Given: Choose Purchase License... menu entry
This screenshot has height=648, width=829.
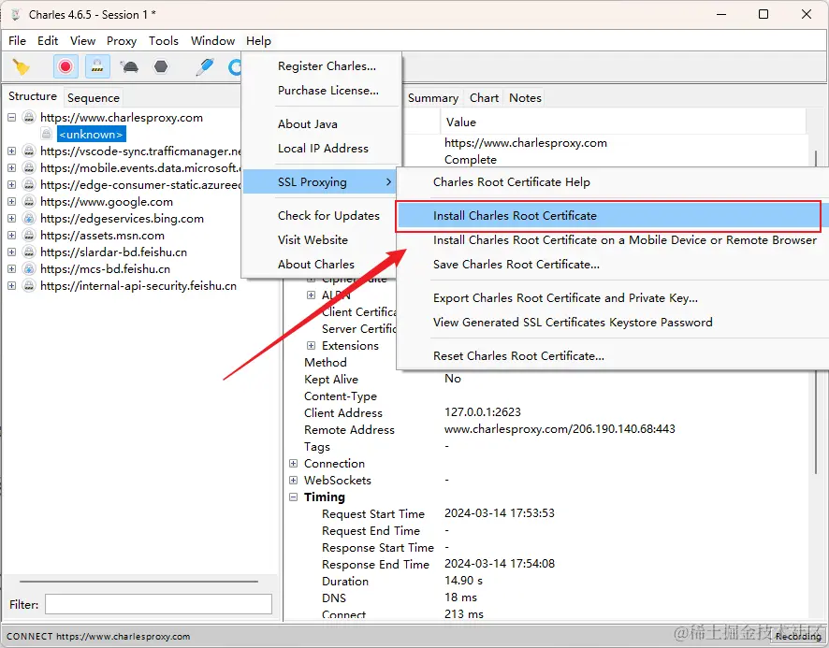Looking at the screenshot, I should point(322,91).
